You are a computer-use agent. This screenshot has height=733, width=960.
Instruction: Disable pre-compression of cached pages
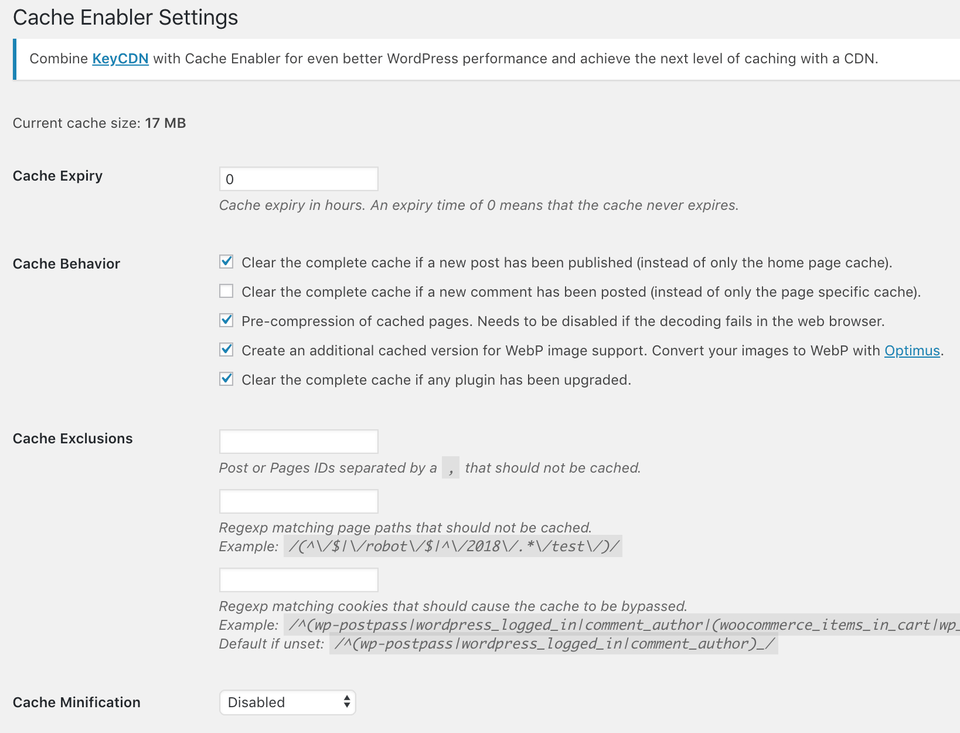click(x=226, y=320)
